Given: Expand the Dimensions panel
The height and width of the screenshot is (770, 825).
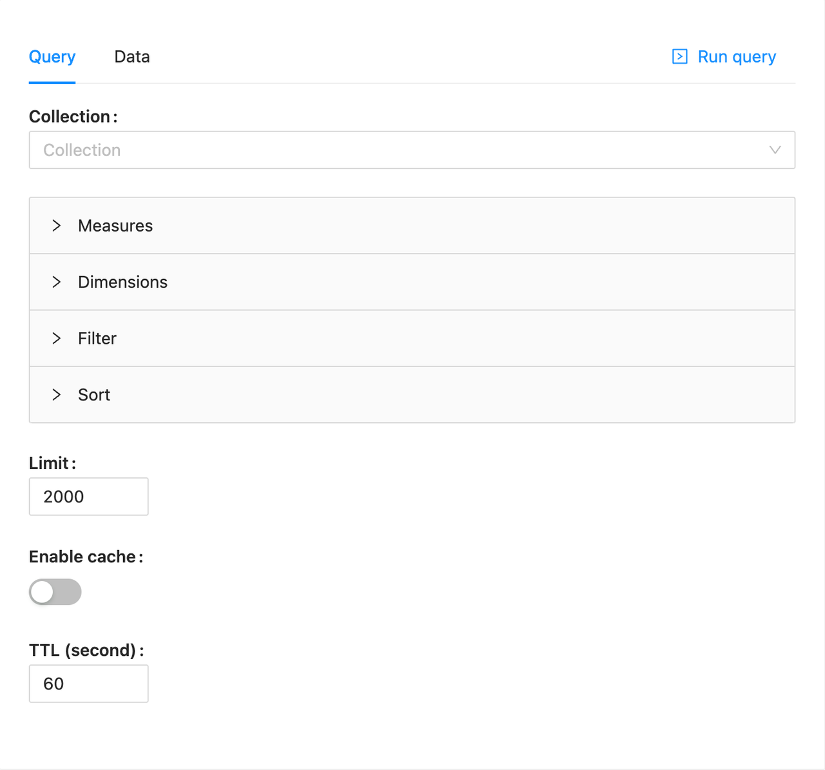Looking at the screenshot, I should tap(412, 282).
